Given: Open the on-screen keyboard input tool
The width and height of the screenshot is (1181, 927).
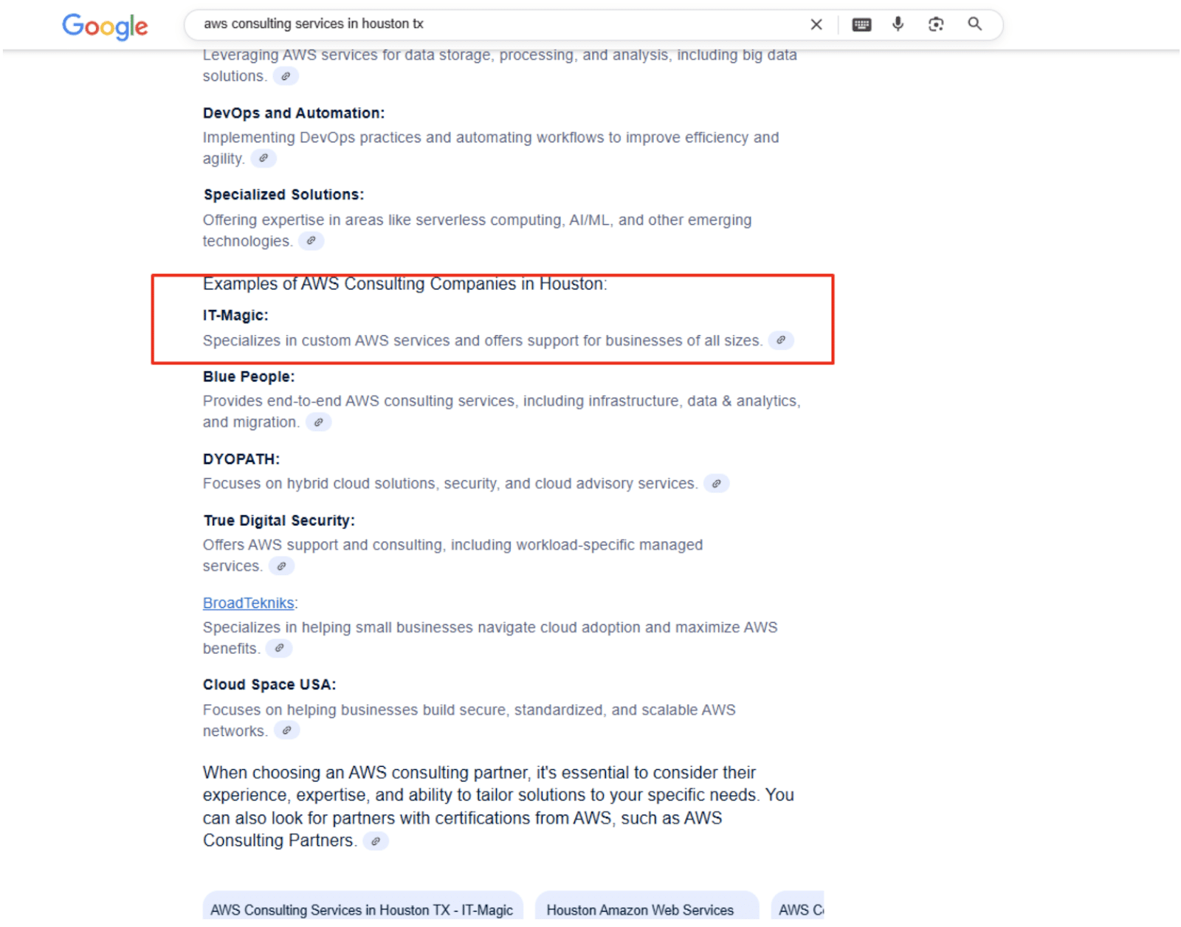Looking at the screenshot, I should click(x=861, y=24).
